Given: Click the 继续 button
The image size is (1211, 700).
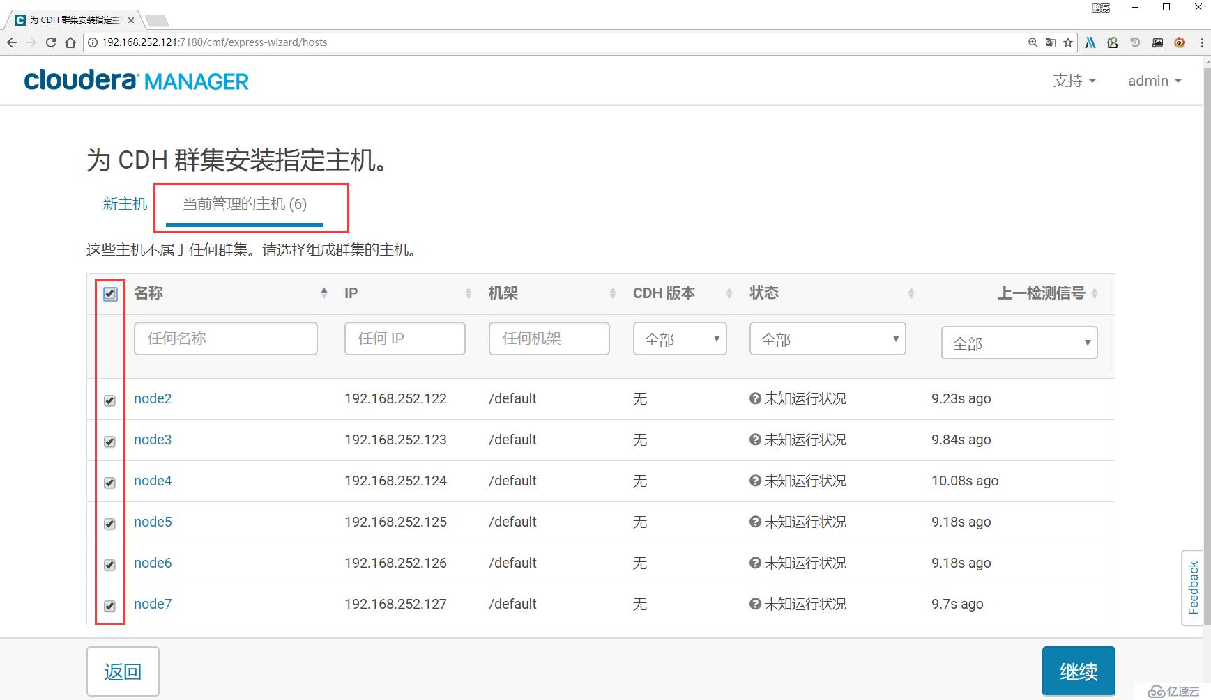Looking at the screenshot, I should (1079, 671).
